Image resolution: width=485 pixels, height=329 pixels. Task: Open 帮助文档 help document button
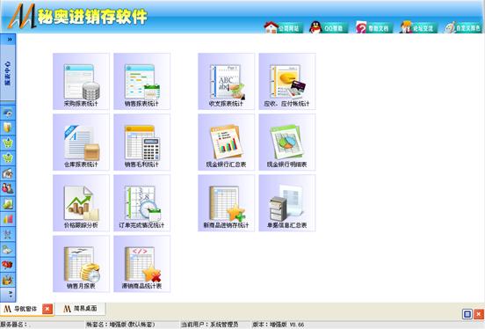[x=373, y=27]
